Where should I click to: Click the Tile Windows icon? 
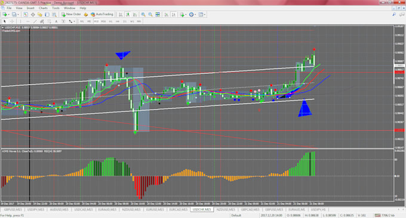(x=158, y=14)
